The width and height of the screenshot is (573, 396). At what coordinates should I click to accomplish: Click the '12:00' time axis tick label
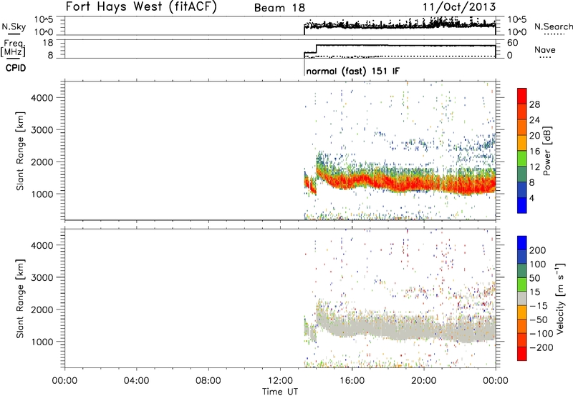(x=280, y=381)
